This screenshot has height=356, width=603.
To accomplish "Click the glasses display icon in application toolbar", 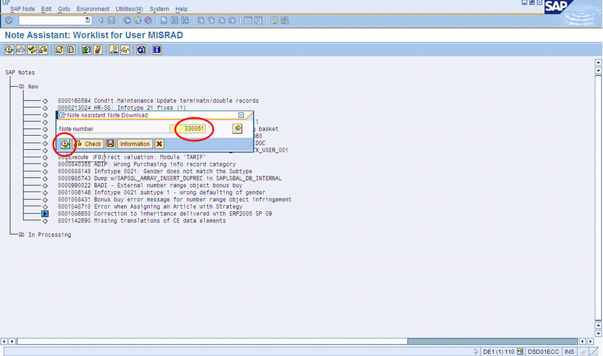I will (125, 49).
